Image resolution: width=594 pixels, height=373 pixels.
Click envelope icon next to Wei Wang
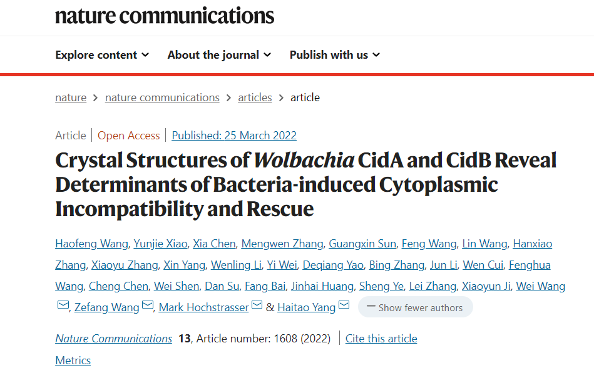coord(63,306)
